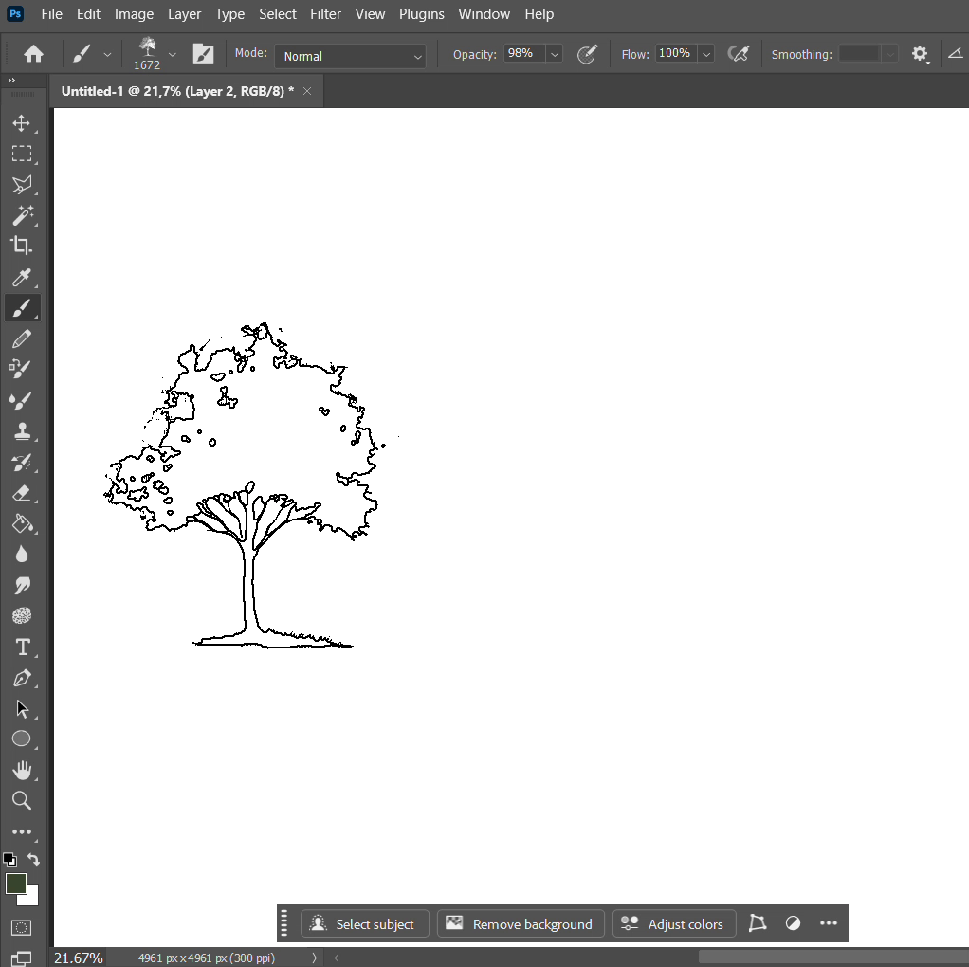The image size is (969, 967).
Task: Select the Rectangular Marquee tool
Action: [x=22, y=154]
